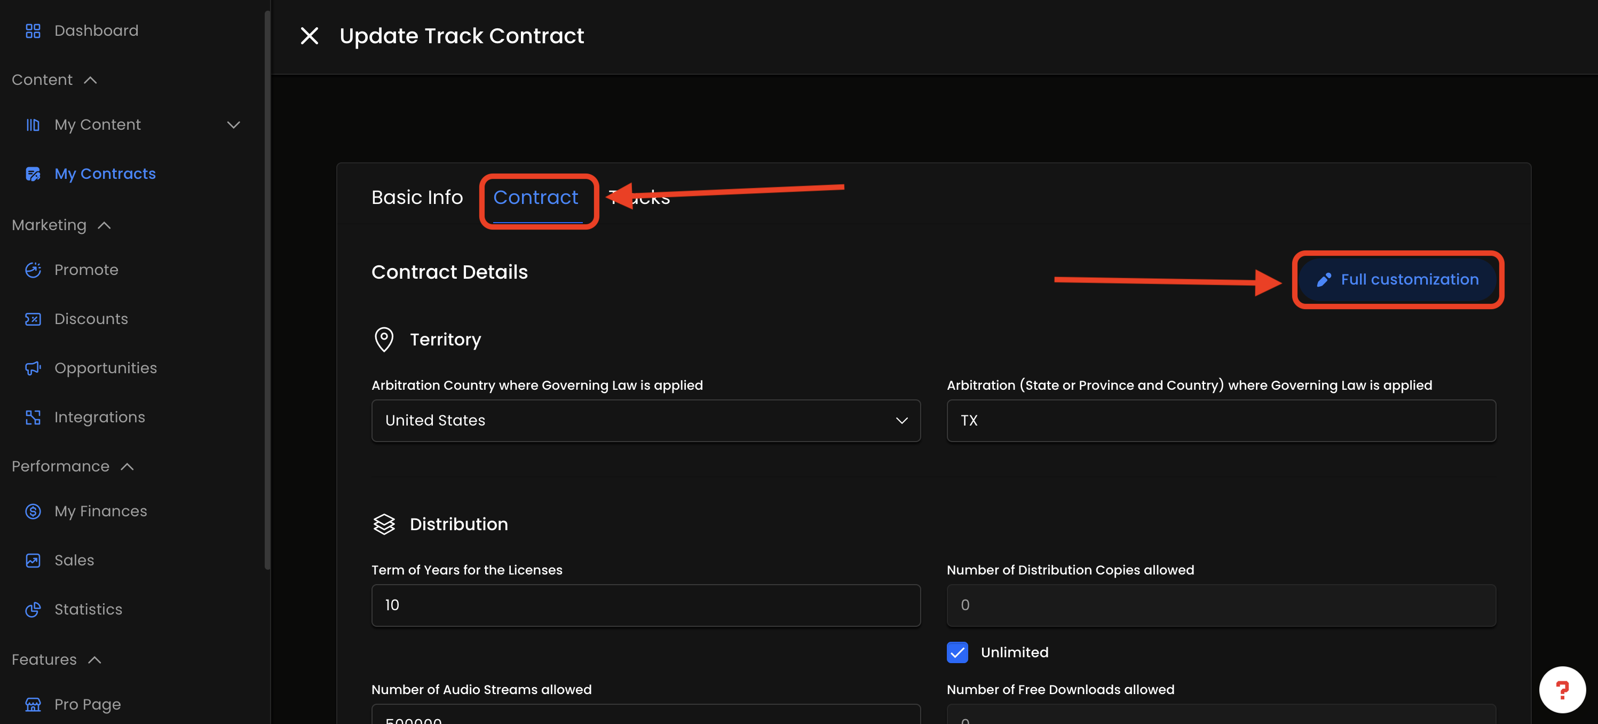Image resolution: width=1598 pixels, height=724 pixels.
Task: Click the Discounts ticket icon
Action: pos(33,319)
